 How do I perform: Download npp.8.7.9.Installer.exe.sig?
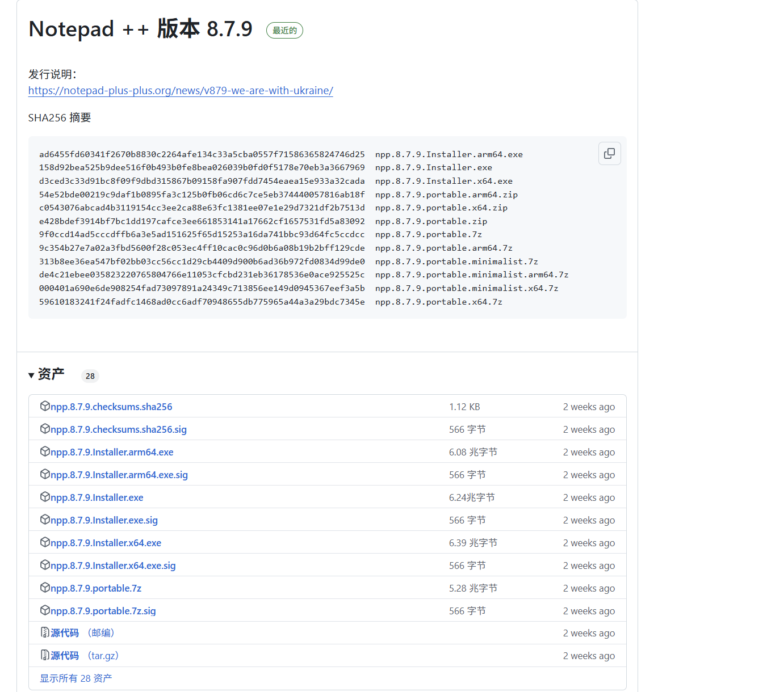104,520
